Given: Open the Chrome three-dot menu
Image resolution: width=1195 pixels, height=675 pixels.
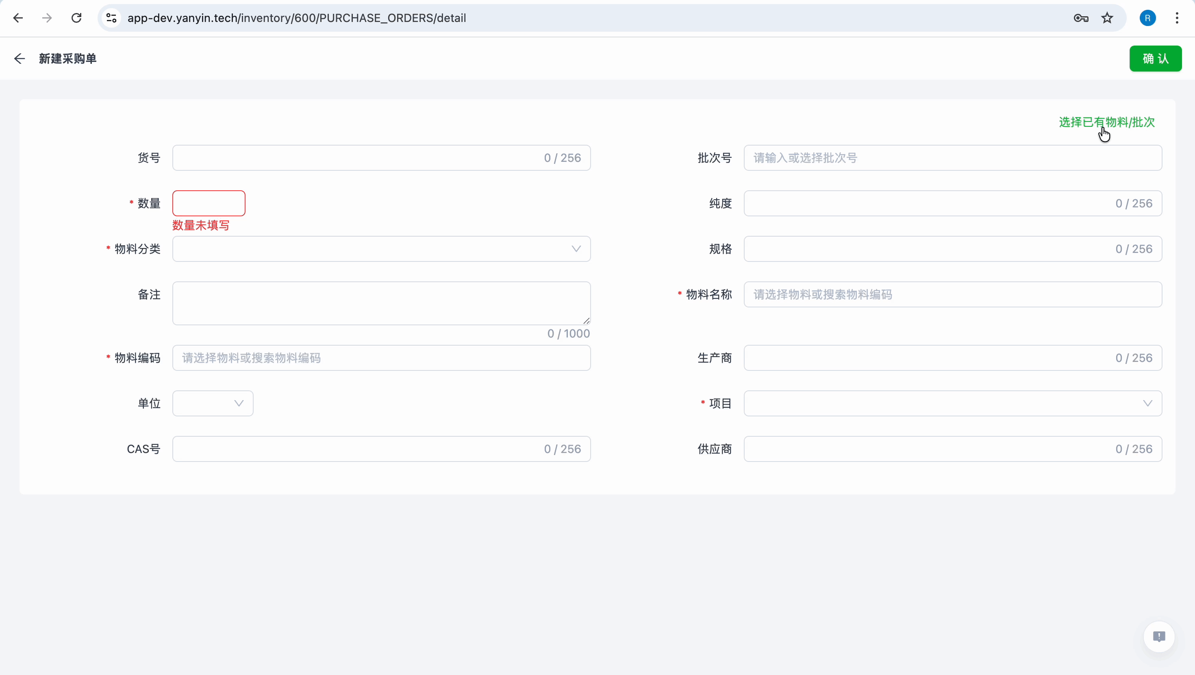Looking at the screenshot, I should click(x=1177, y=18).
